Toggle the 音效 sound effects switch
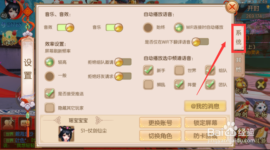 click(x=66, y=28)
